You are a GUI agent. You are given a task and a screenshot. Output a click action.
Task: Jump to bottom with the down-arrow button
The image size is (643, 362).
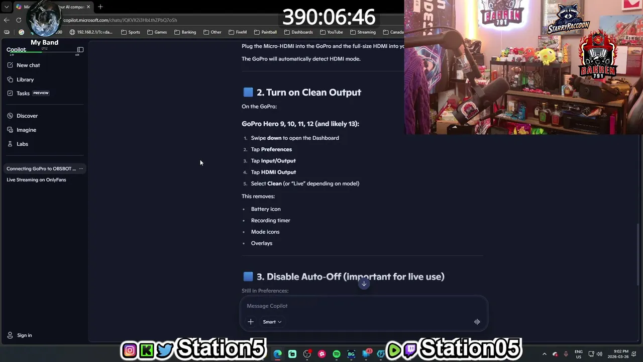tap(364, 284)
